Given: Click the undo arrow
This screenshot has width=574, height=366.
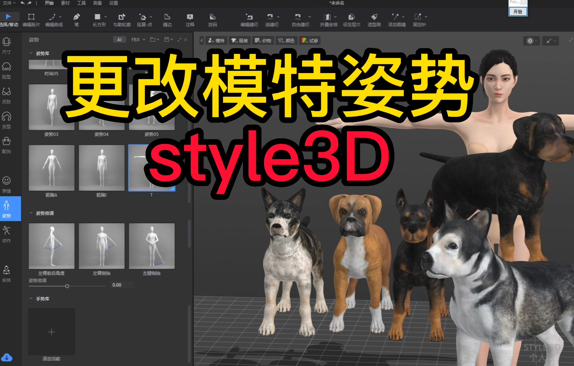Looking at the screenshot, I should pyautogui.click(x=22, y=3).
